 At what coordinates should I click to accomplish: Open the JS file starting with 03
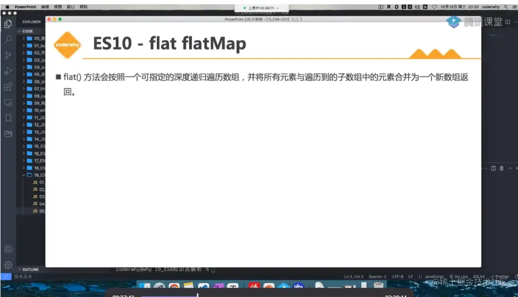point(31,196)
